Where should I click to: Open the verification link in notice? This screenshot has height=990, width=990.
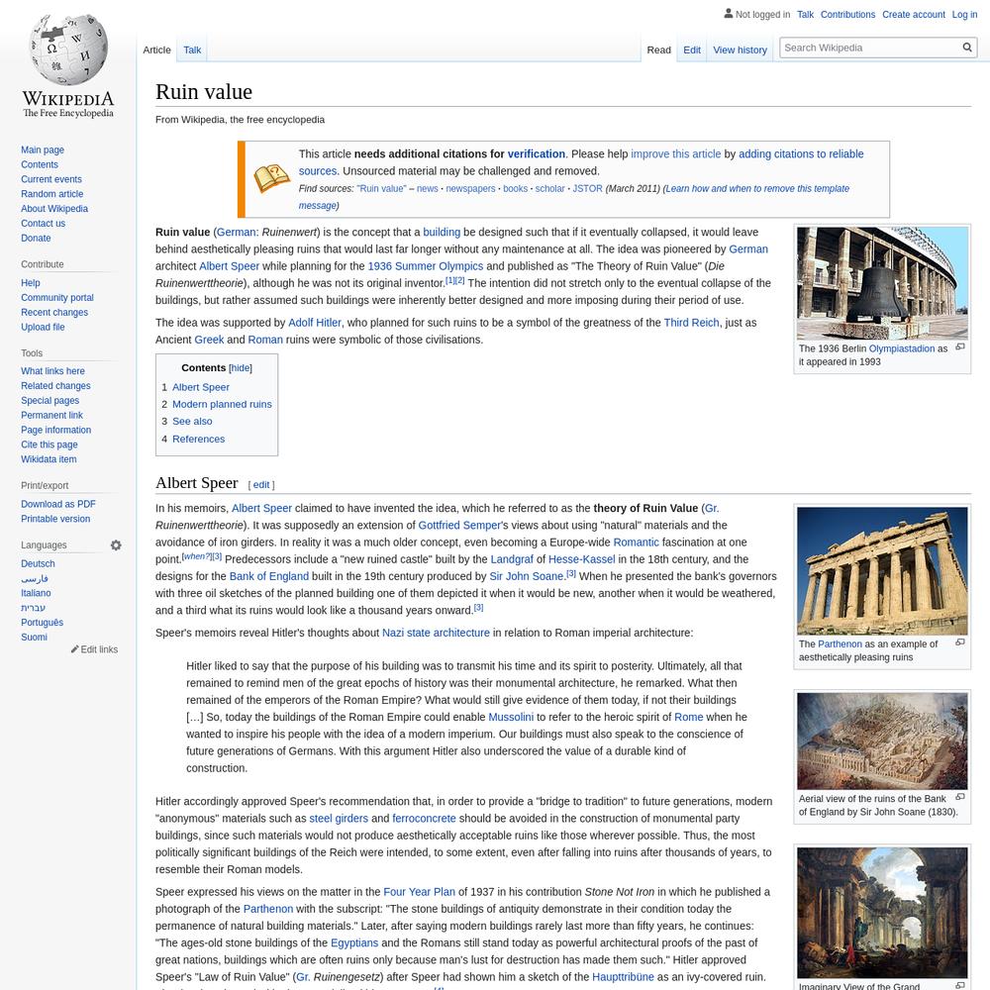click(536, 154)
